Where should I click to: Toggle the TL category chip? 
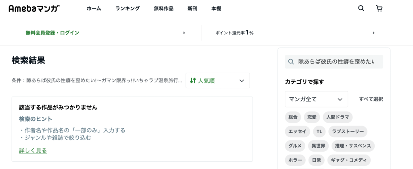click(319, 132)
